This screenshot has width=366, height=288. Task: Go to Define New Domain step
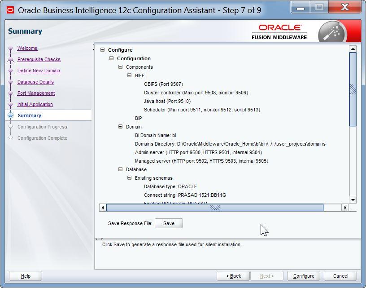pyautogui.click(x=39, y=71)
